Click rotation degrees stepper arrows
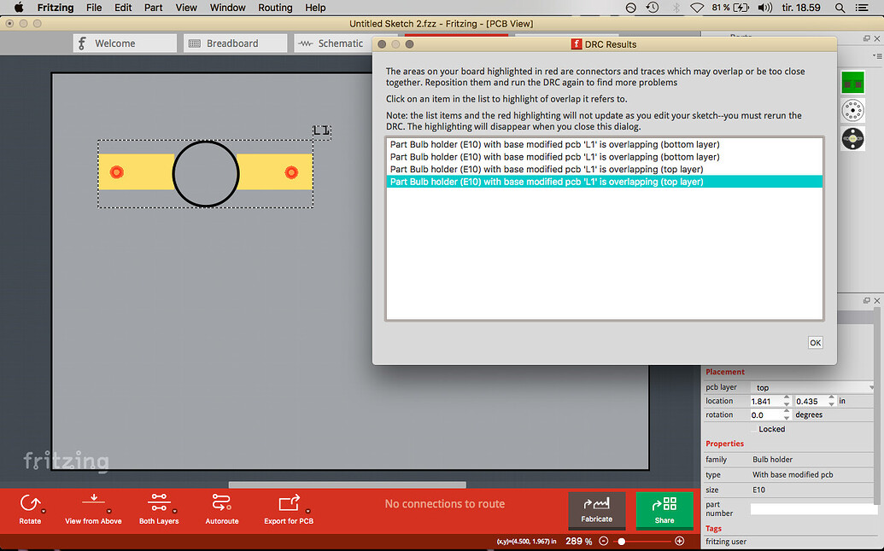This screenshot has width=884, height=551. tap(787, 415)
